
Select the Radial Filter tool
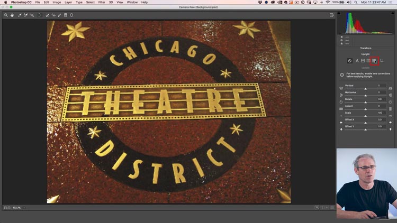(71, 15)
